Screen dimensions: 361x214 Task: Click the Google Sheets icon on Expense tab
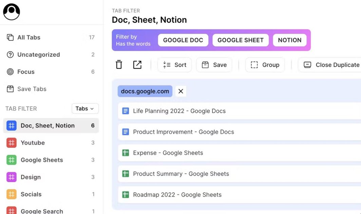(126, 153)
